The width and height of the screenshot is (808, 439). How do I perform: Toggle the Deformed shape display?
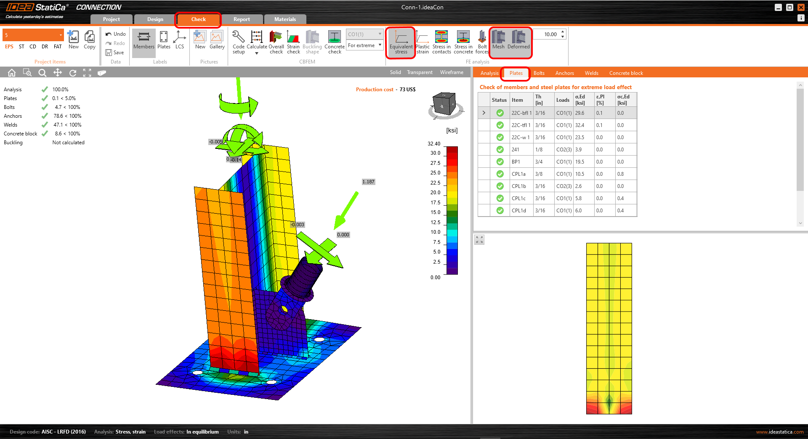coord(518,42)
